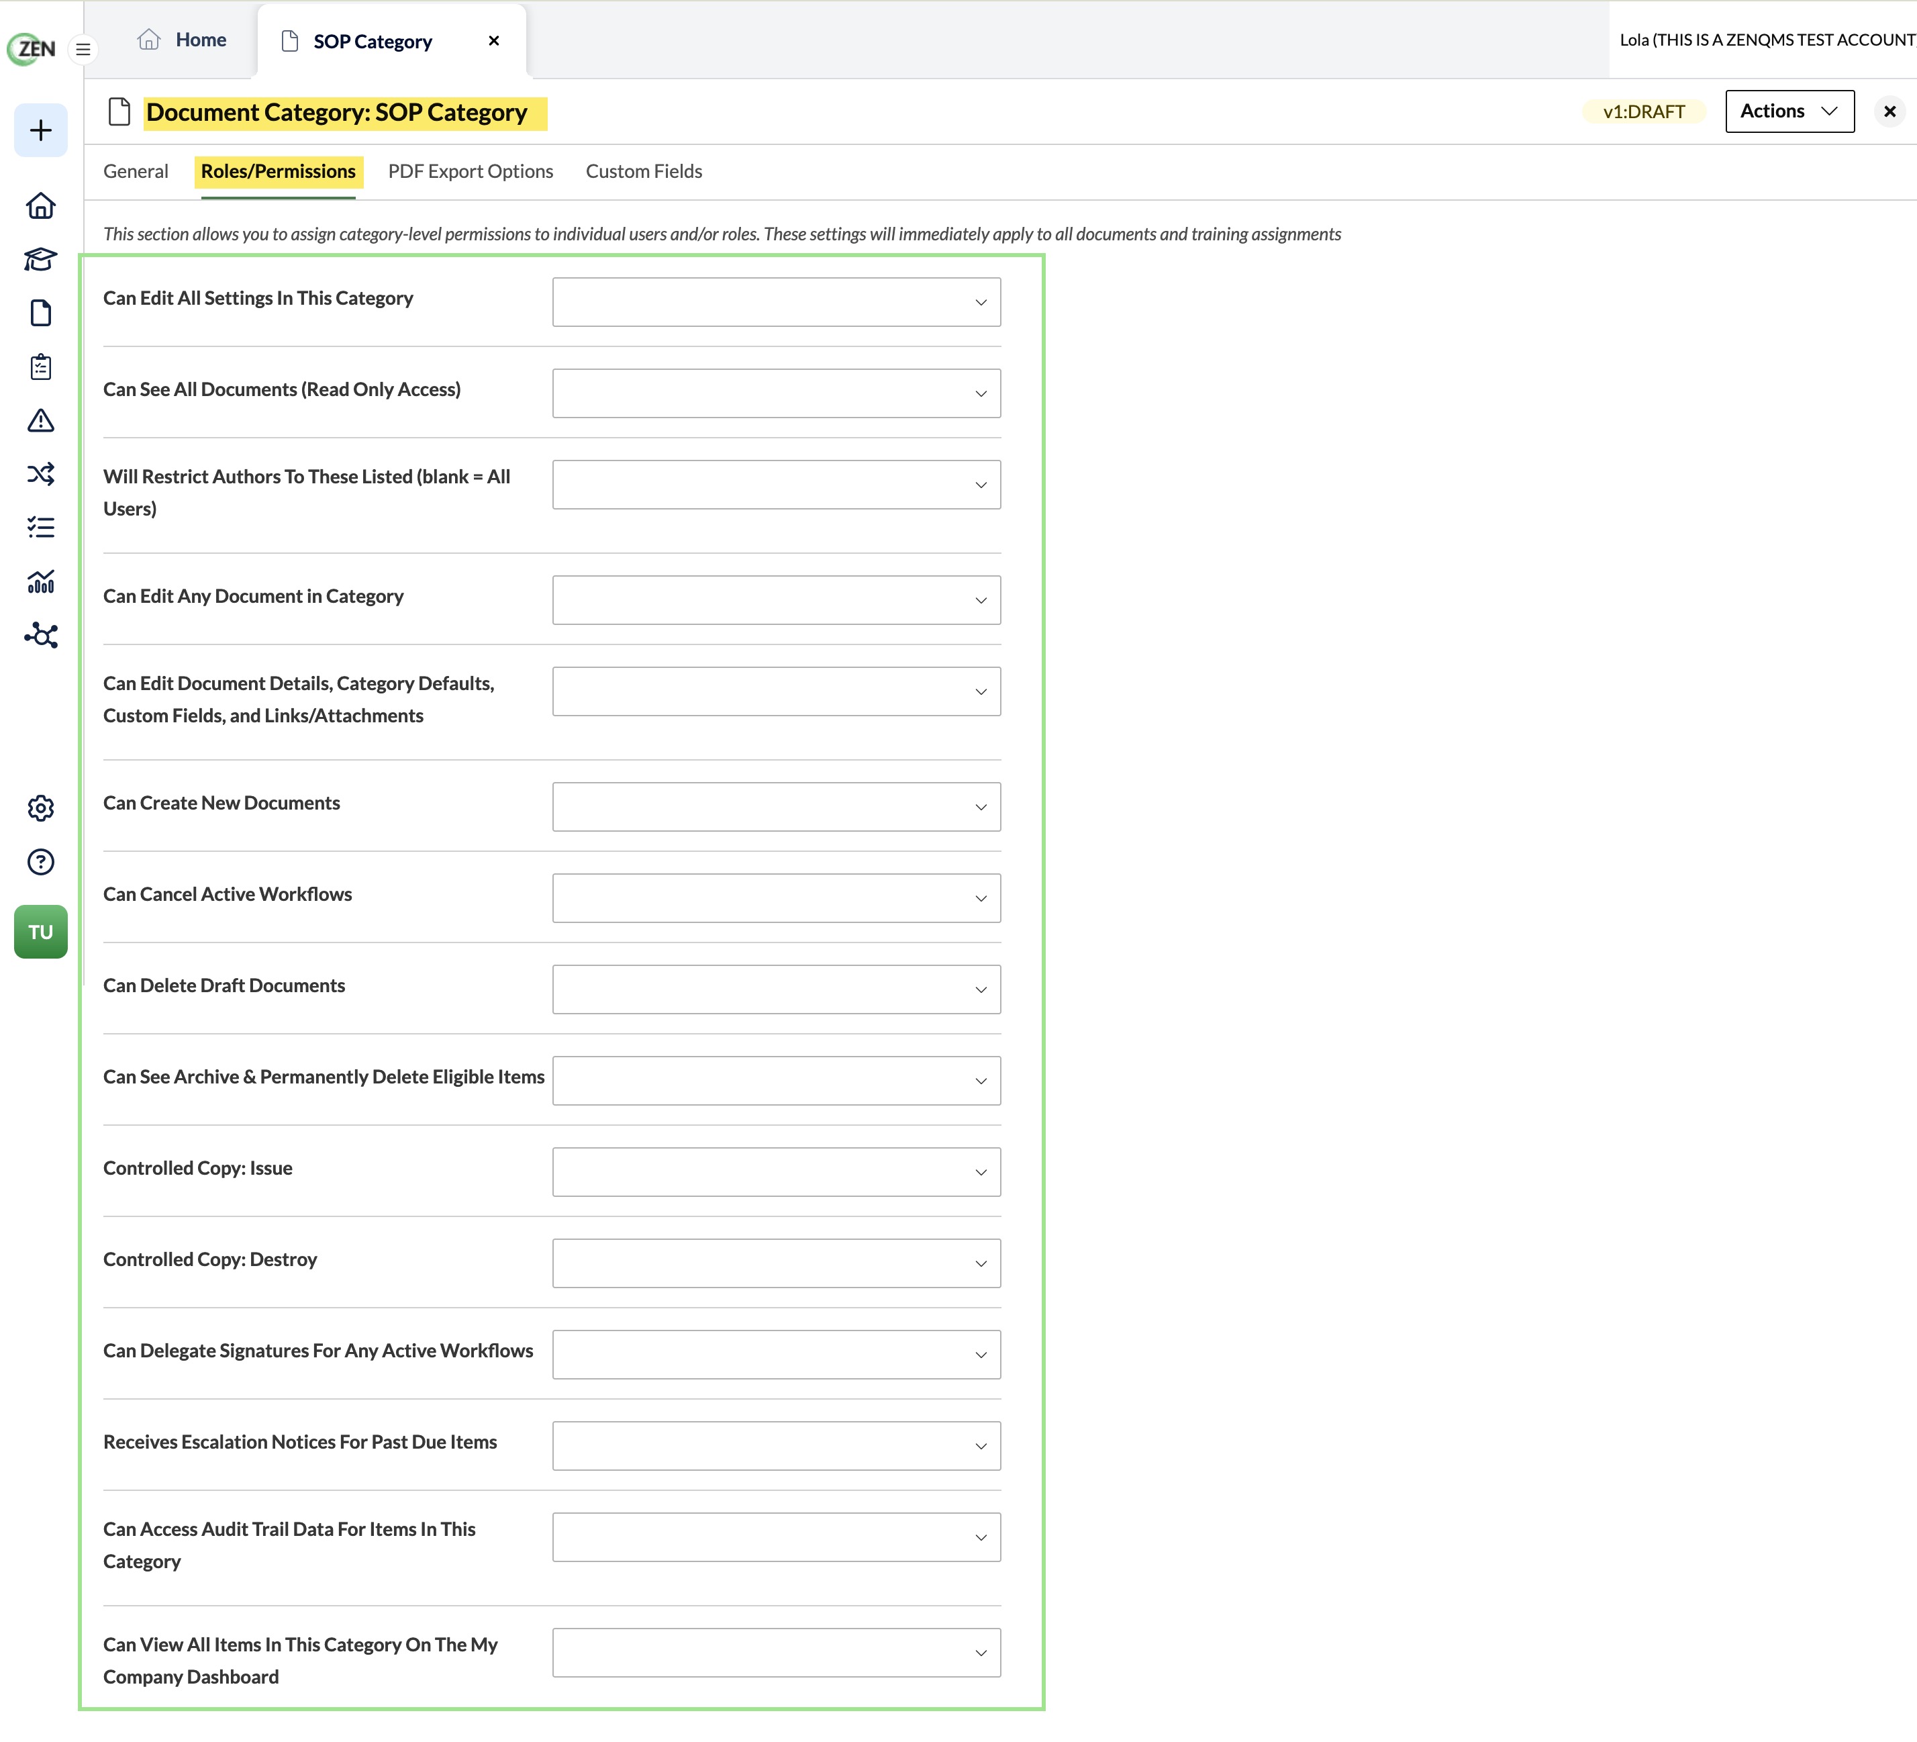Open Can Edit Any Document dropdown
Image resolution: width=1917 pixels, height=1742 pixels.
776,600
